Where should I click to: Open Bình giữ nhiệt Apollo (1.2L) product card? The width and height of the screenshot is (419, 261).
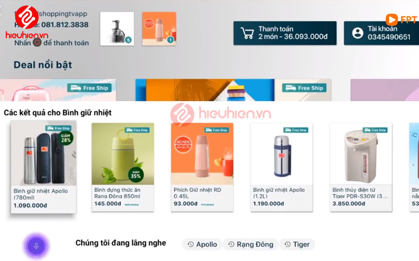tap(281, 167)
